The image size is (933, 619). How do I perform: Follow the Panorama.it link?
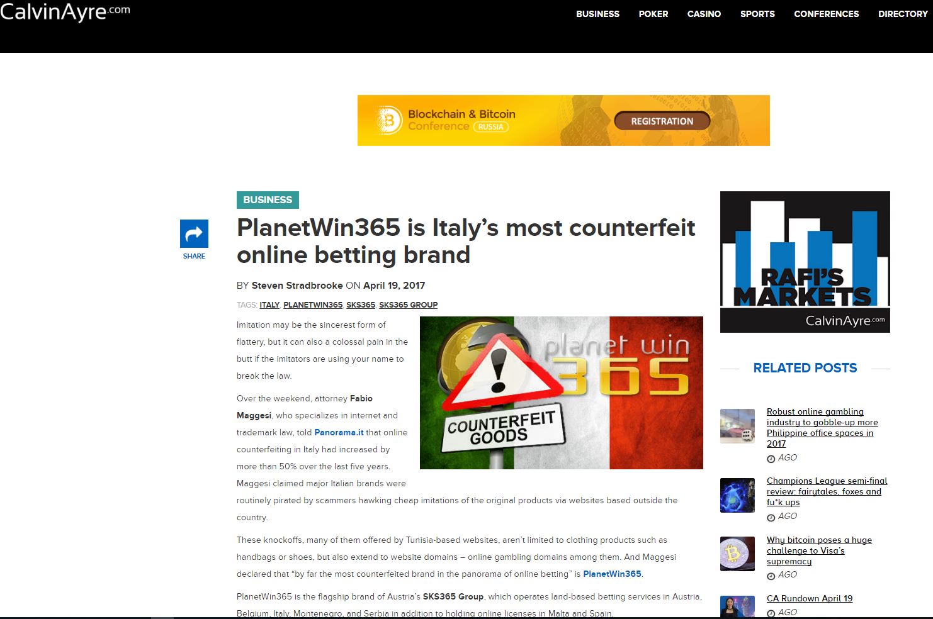pos(339,433)
